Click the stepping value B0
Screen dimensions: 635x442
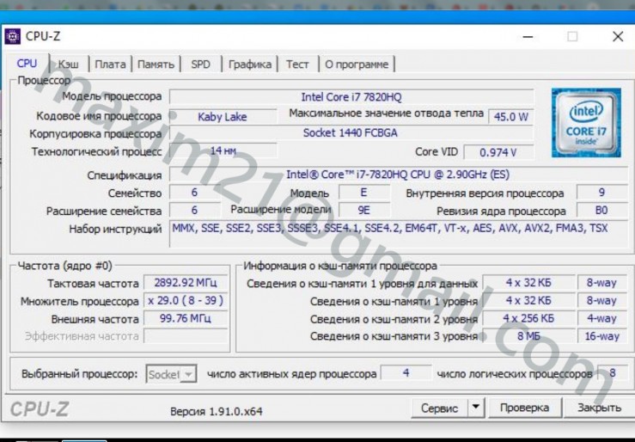[x=601, y=211]
